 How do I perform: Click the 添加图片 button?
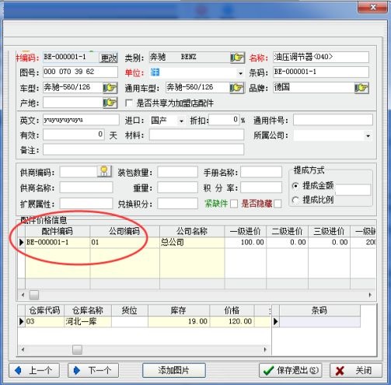(174, 370)
